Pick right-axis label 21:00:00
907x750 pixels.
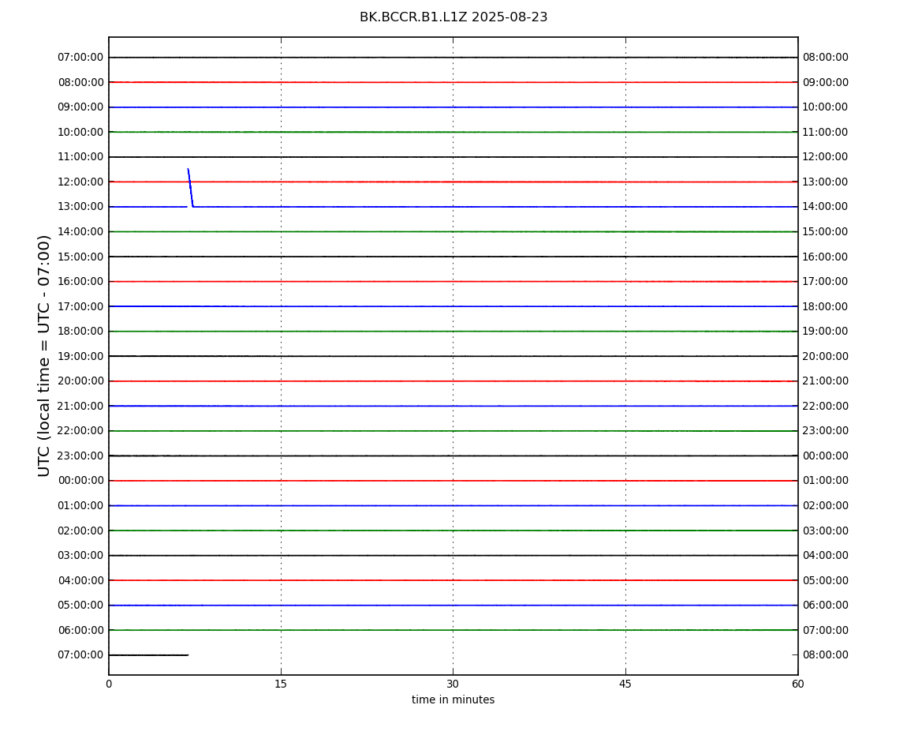point(826,381)
